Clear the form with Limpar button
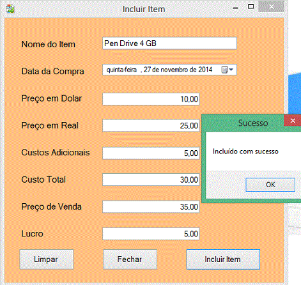This screenshot has height=285, width=301. (47, 259)
